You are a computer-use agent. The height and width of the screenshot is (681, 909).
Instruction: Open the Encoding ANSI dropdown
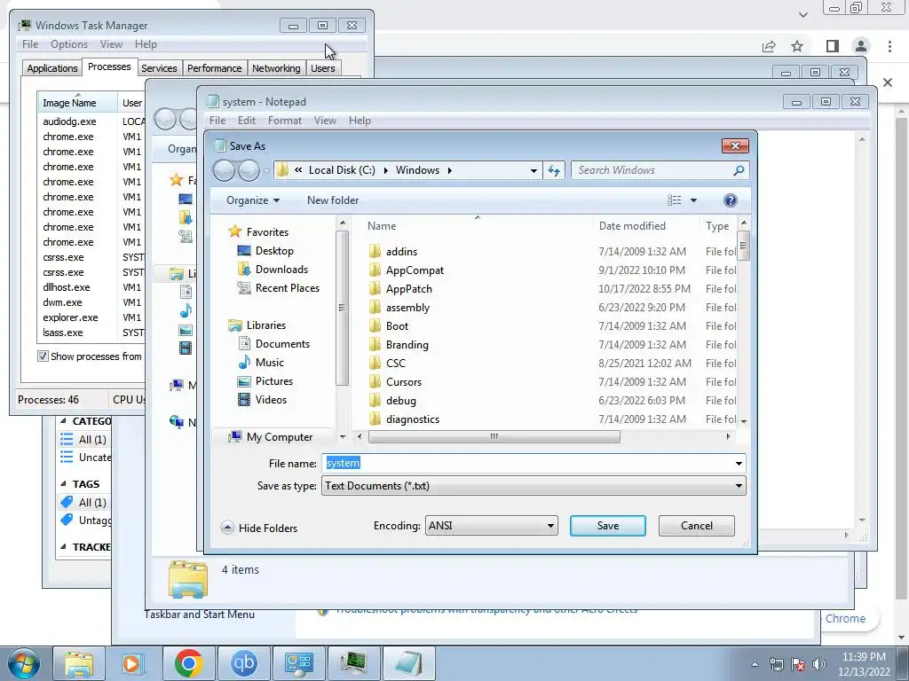(x=492, y=526)
